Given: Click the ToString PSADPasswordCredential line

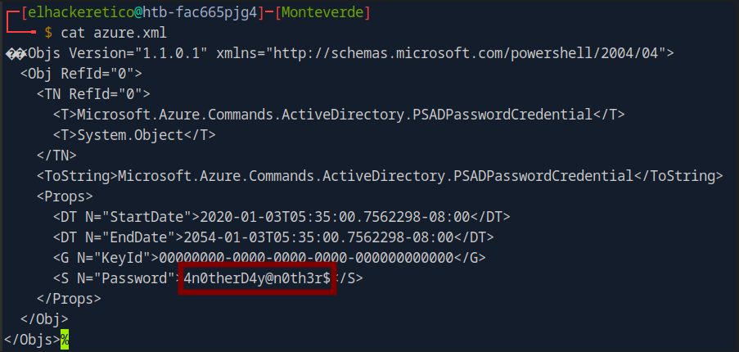Looking at the screenshot, I should point(380,176).
